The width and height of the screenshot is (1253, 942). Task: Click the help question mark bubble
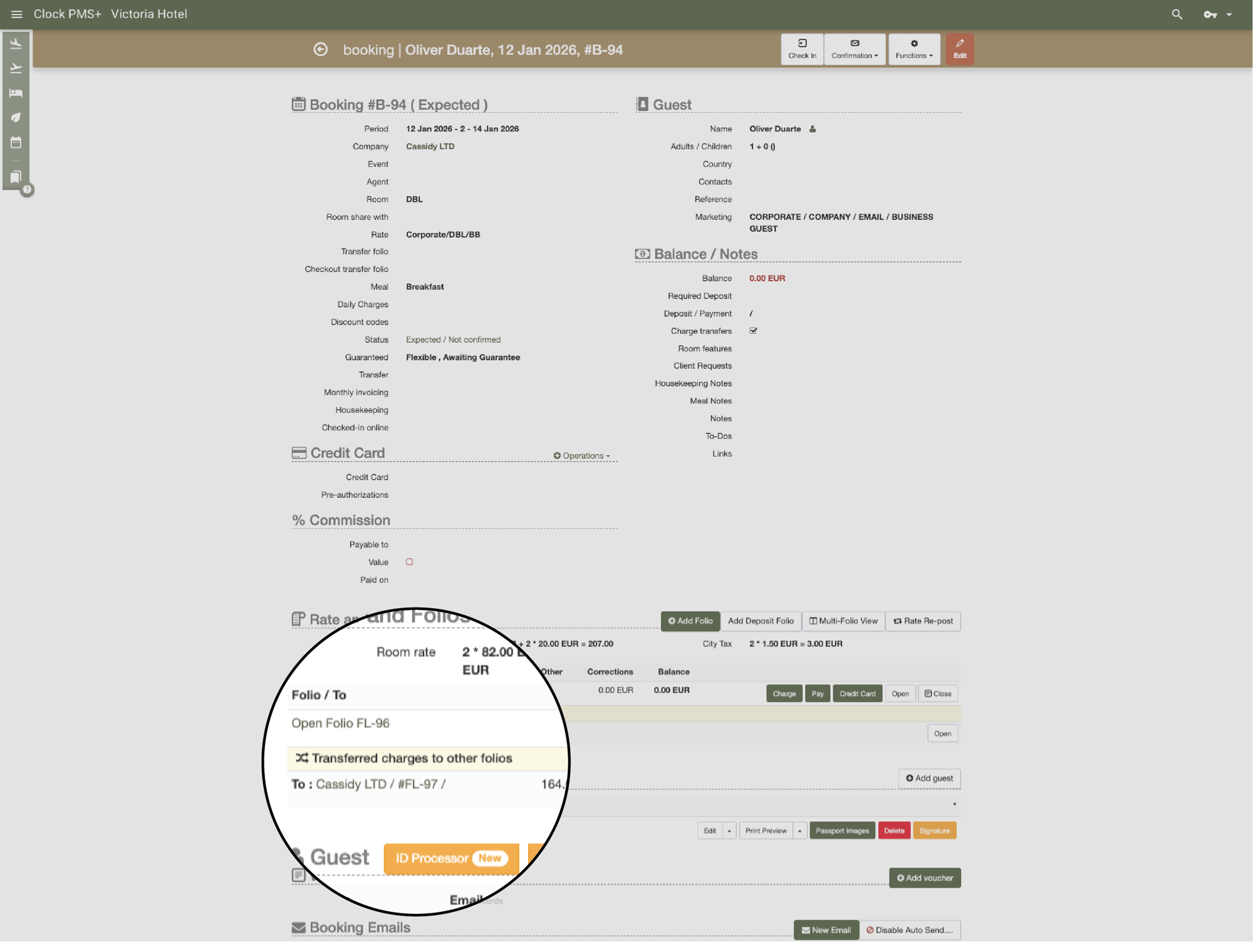click(27, 189)
